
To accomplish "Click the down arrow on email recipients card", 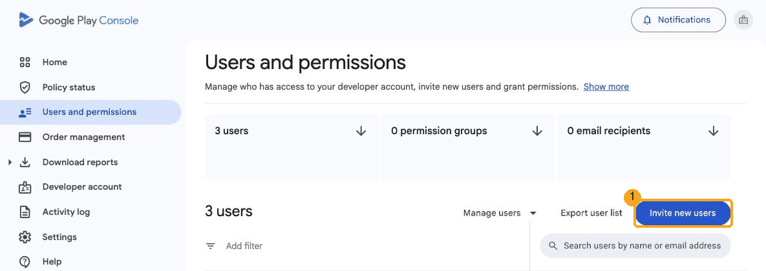I will point(713,130).
